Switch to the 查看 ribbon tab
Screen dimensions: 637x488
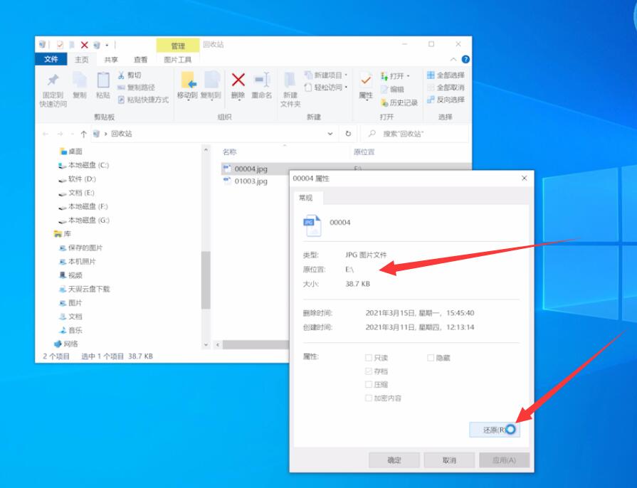point(140,60)
